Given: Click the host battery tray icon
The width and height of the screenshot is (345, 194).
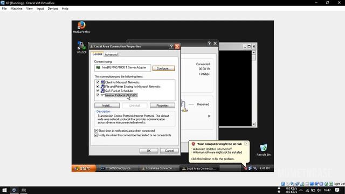Looking at the screenshot, I should [313, 190].
